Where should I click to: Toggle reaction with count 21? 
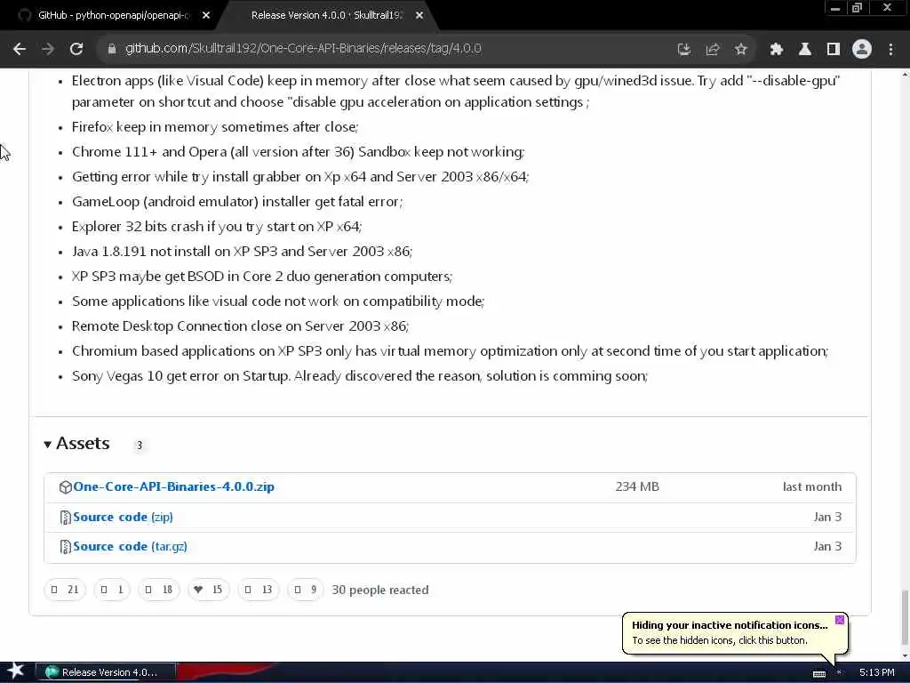pos(64,590)
